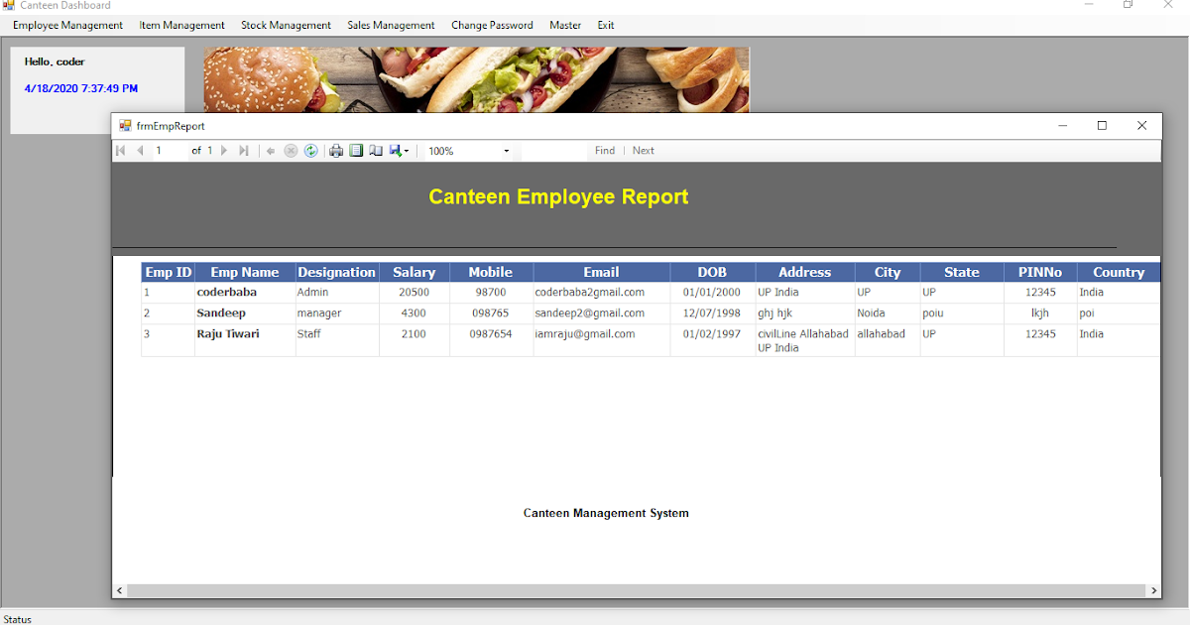Click the Find link in toolbar
The width and height of the screenshot is (1190, 625).
(x=605, y=150)
